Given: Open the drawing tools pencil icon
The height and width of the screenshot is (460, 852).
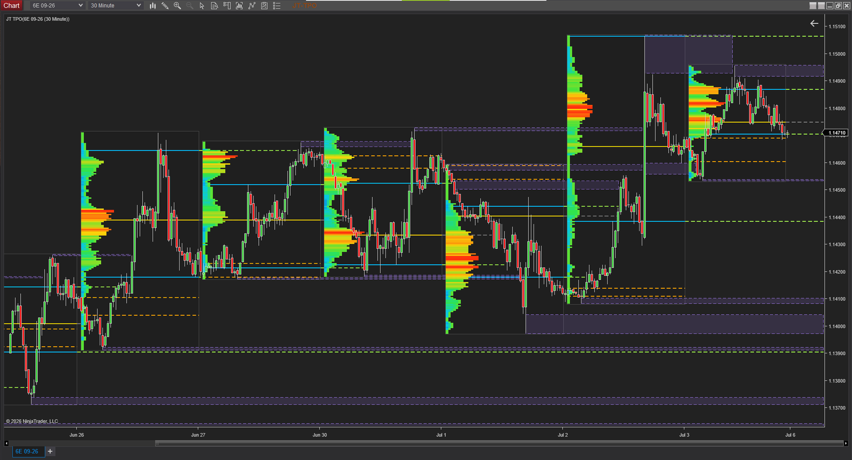Looking at the screenshot, I should click(x=165, y=5).
